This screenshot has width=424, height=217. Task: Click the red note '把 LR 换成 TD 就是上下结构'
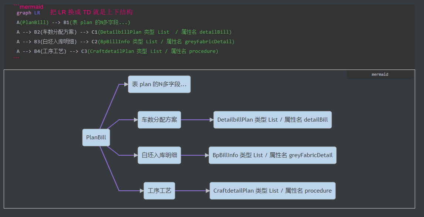pyautogui.click(x=91, y=12)
